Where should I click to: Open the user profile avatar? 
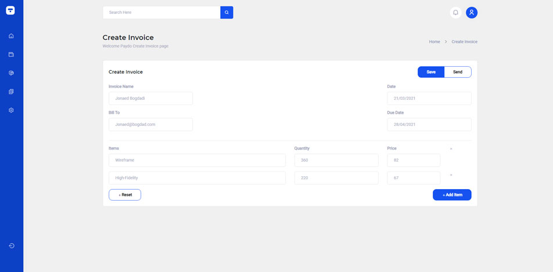[x=472, y=12]
